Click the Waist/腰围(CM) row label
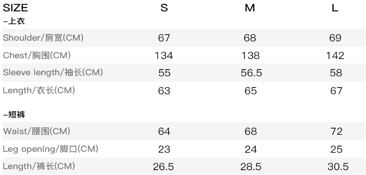366x175 pixels. click(x=36, y=131)
